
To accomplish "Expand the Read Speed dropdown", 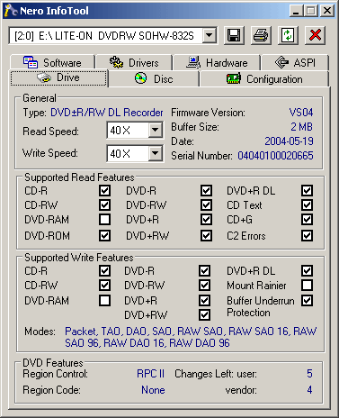I will pos(155,130).
